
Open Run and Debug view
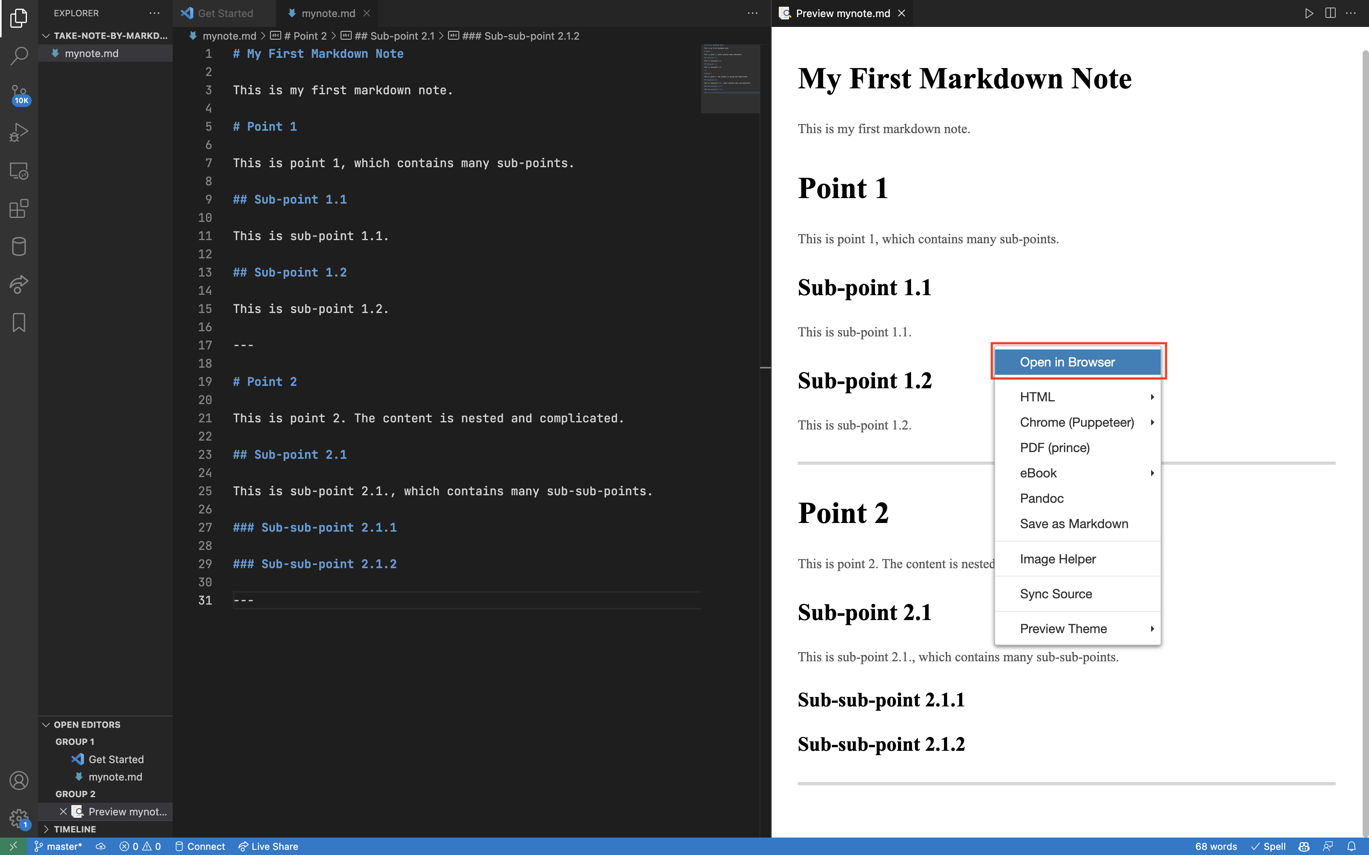(x=19, y=132)
